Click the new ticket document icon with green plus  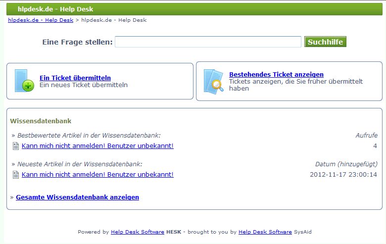click(24, 81)
